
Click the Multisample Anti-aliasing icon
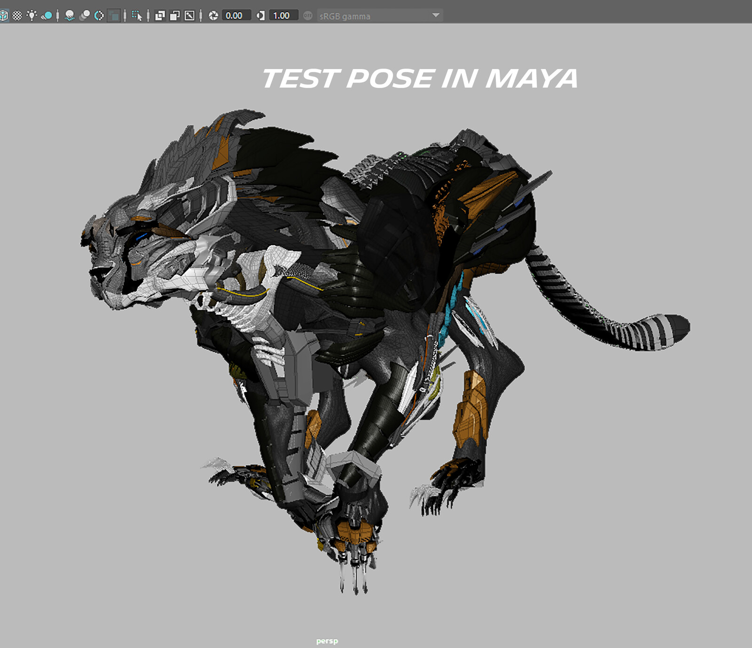pyautogui.click(x=99, y=15)
